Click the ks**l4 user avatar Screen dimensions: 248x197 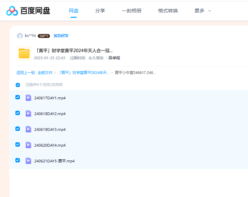point(20,36)
